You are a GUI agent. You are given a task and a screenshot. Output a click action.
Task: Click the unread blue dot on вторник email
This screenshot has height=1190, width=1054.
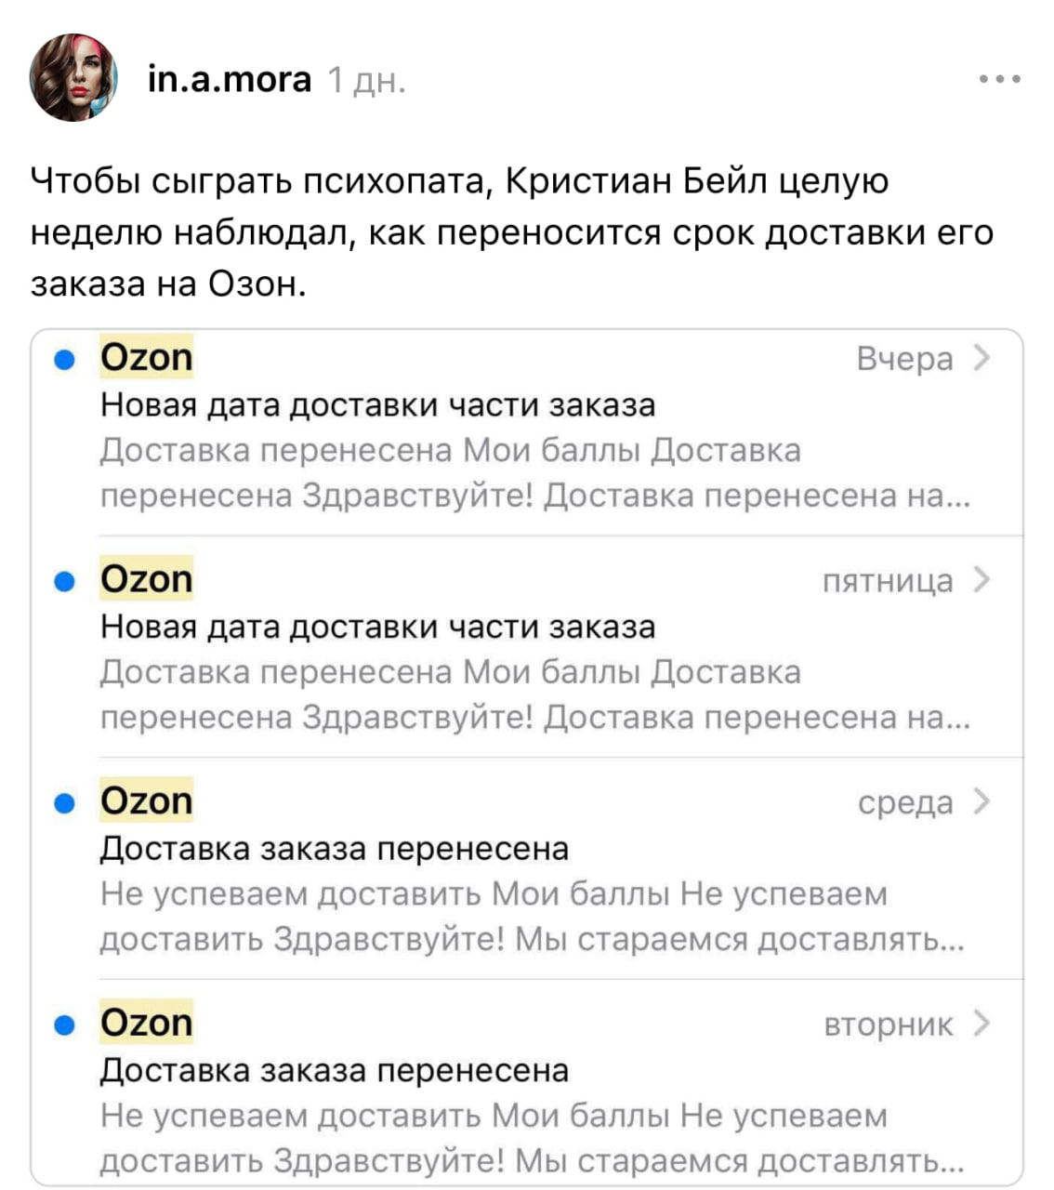click(x=64, y=1025)
